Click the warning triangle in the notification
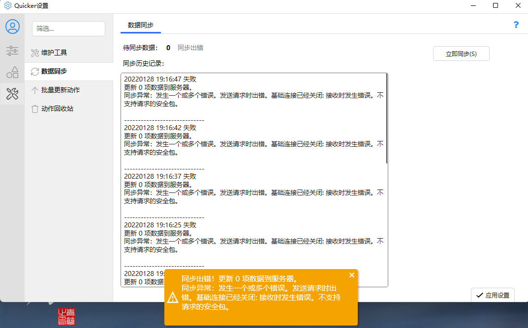 point(173,298)
